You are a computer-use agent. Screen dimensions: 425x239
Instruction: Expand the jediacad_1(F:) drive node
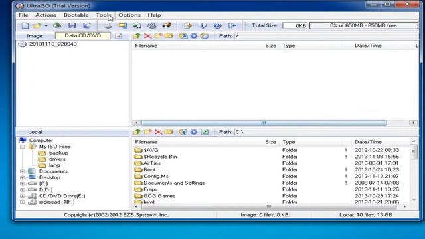tap(23, 202)
